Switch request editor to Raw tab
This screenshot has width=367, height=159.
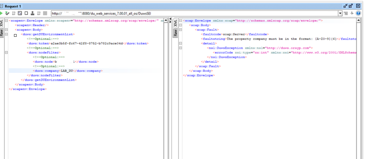click(2, 33)
